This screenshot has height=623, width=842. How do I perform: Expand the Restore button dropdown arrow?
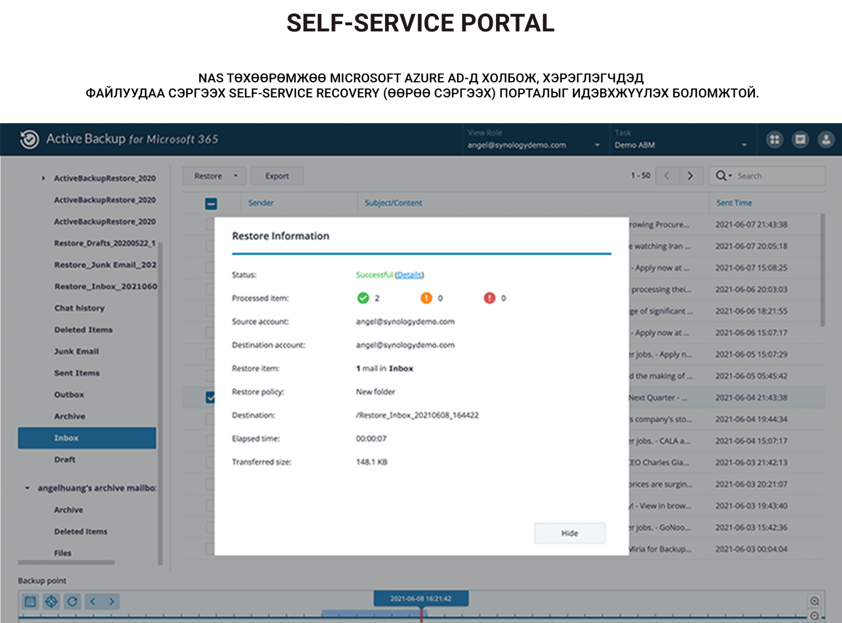(x=236, y=176)
